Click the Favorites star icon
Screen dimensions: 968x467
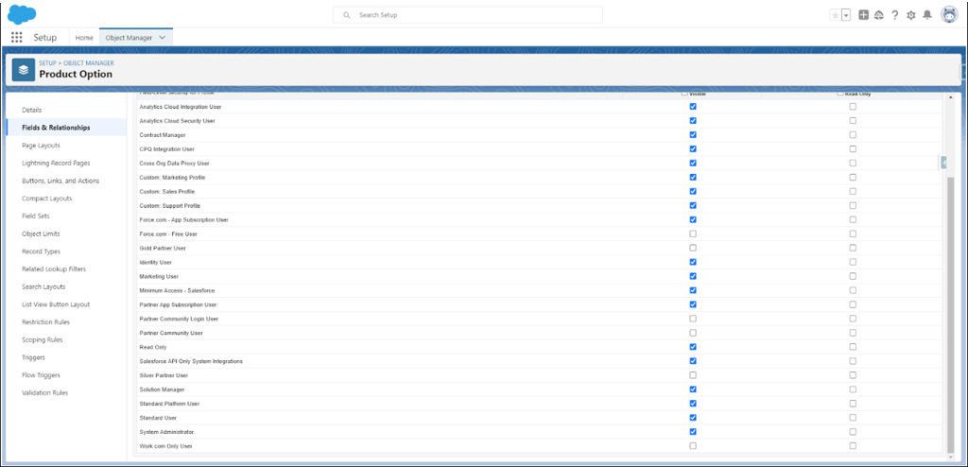836,15
